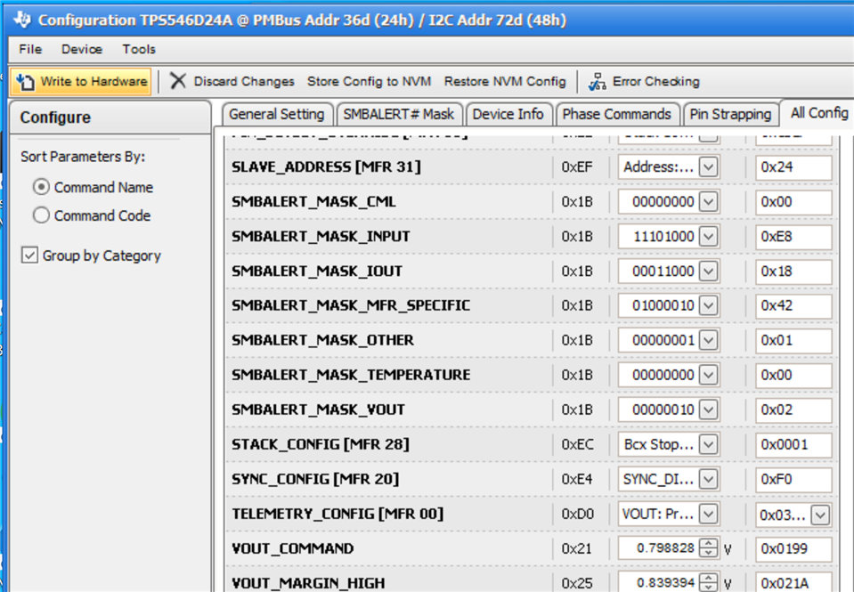Click SMBALERT_MASK_INPUT binary value 11101000
Viewport: 854px width, 592px height.
pos(663,237)
